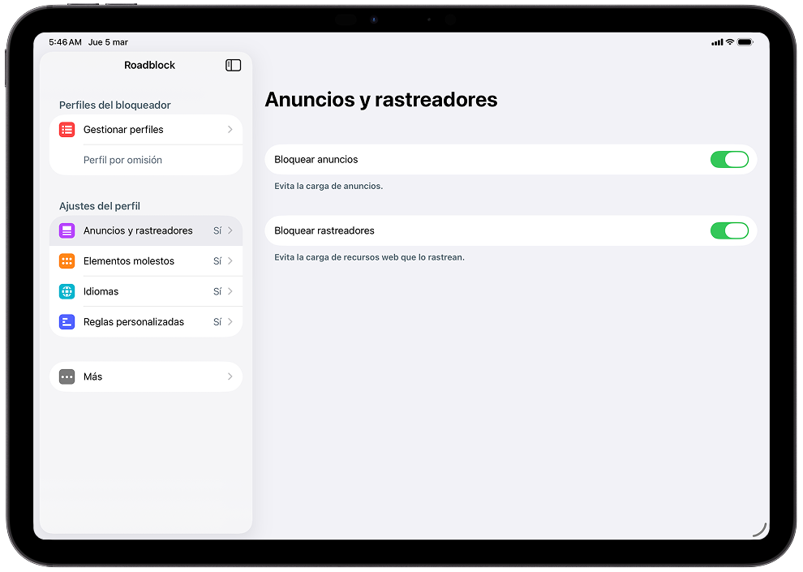Click the gray Más ellipsis icon
Viewport: 803px width, 572px height.
pos(67,376)
